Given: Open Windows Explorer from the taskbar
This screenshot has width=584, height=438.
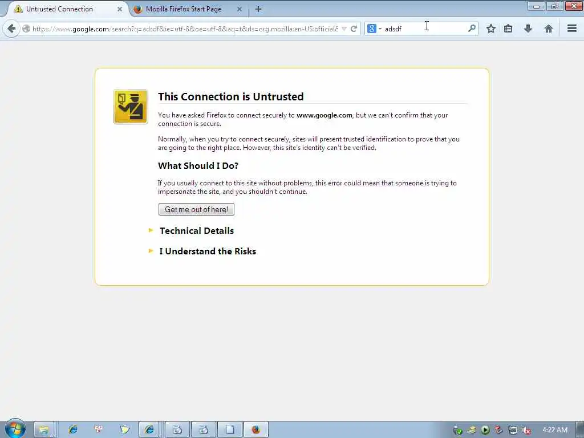Looking at the screenshot, I should (44, 430).
